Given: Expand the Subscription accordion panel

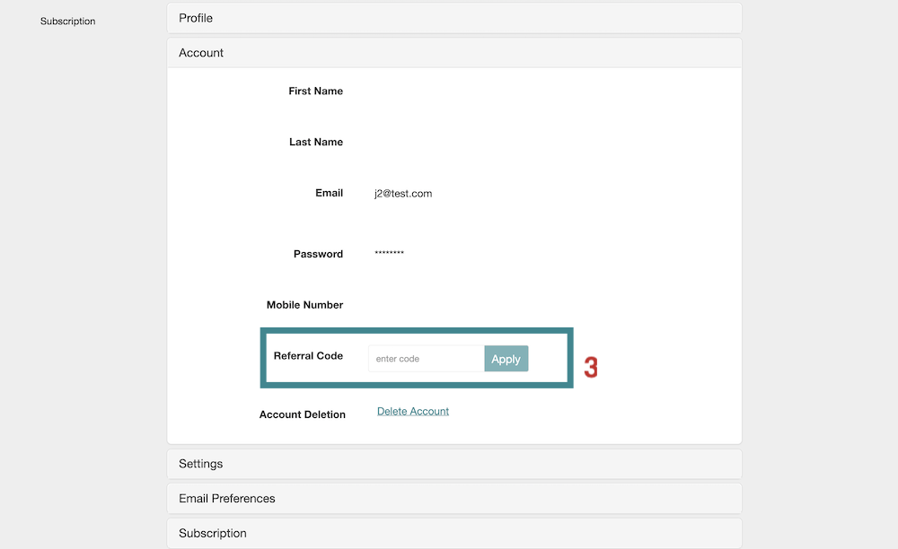Looking at the screenshot, I should (x=454, y=533).
